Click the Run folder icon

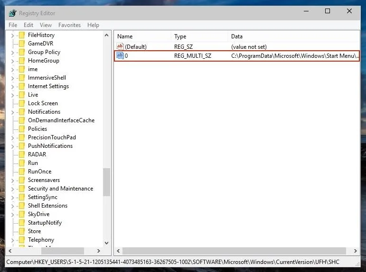[22, 163]
